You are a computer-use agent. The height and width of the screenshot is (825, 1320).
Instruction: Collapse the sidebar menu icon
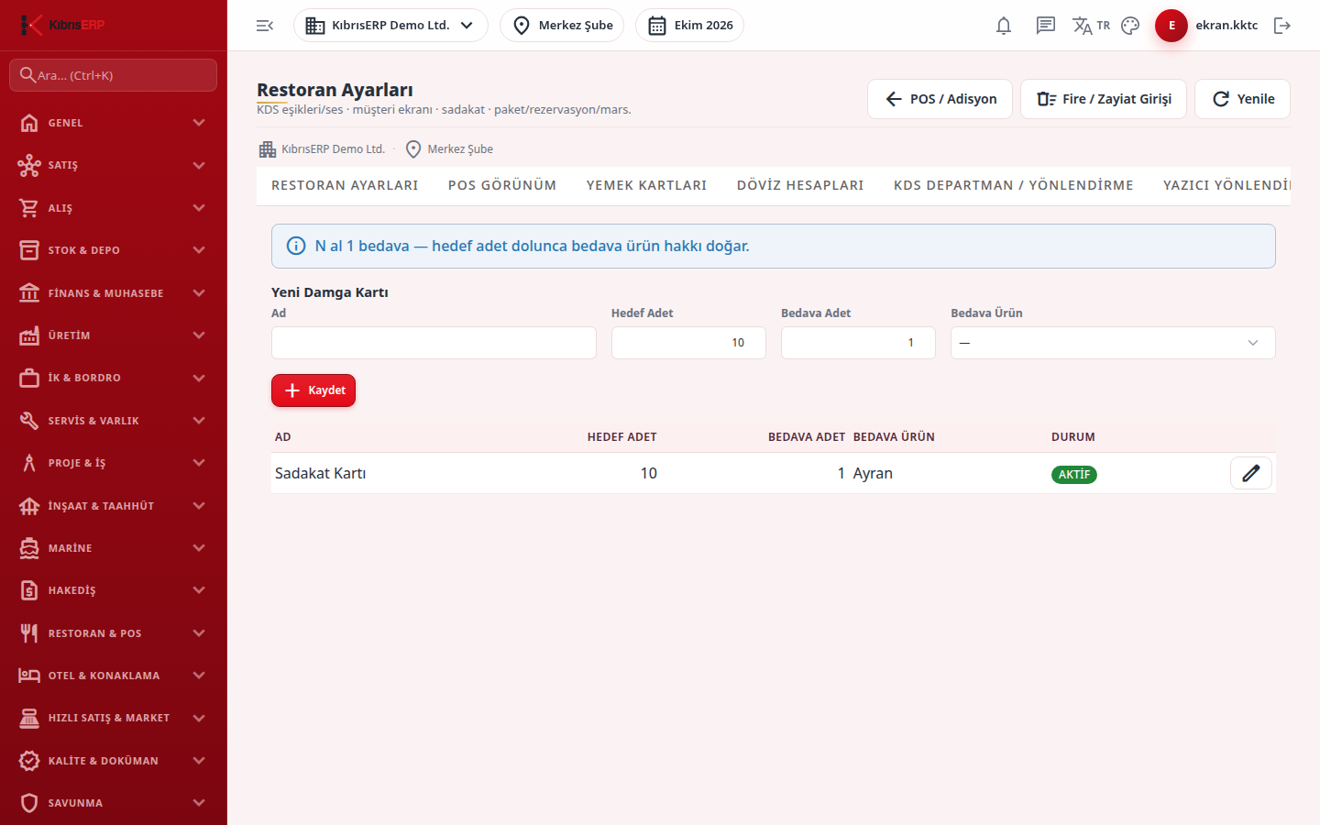(265, 26)
